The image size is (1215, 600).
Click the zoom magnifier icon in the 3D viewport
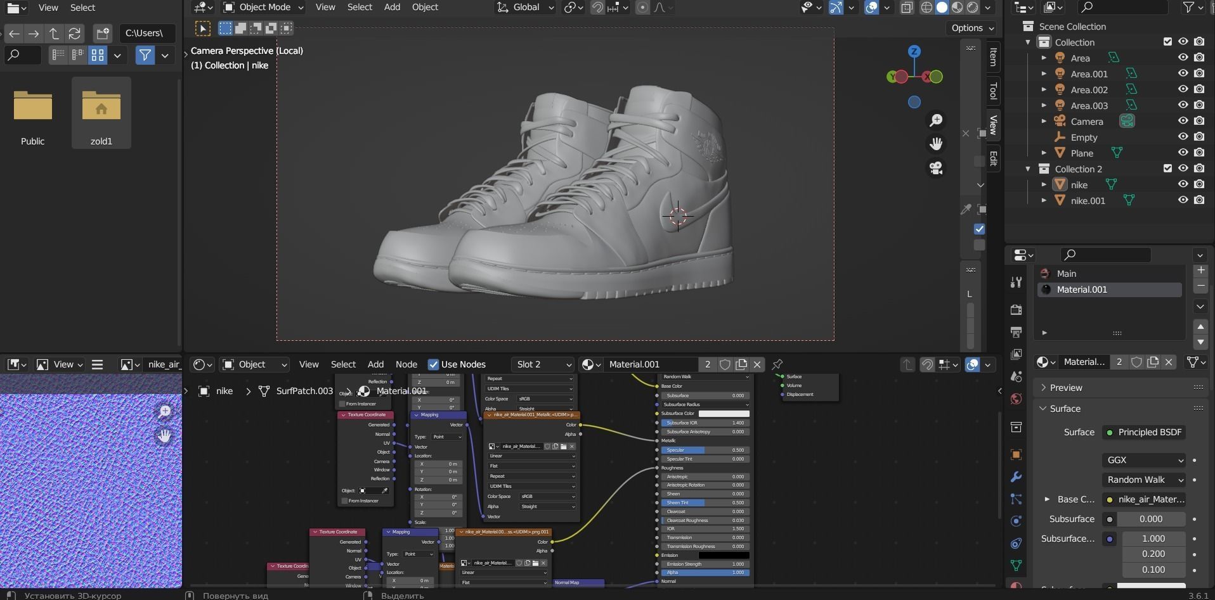point(936,120)
